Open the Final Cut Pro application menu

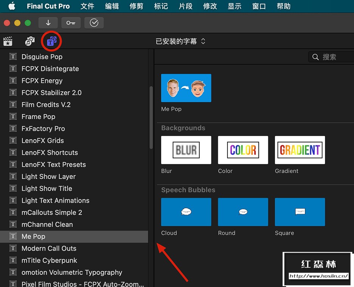[48, 6]
